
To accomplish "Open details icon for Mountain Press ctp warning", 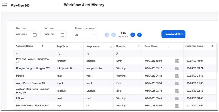I will click(x=177, y=106).
